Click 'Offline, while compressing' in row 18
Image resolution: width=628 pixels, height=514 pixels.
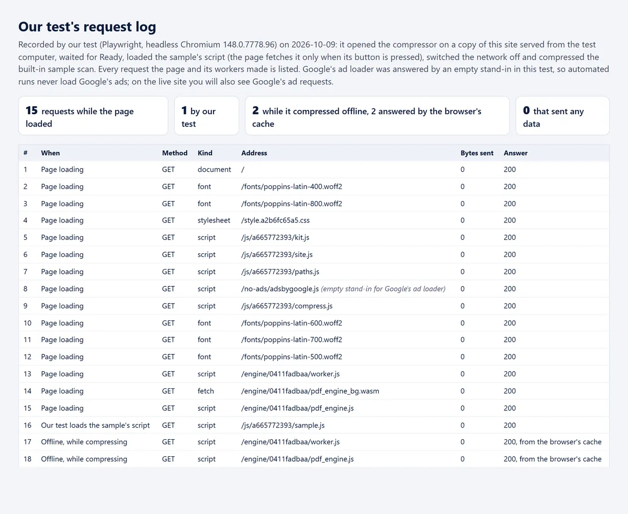click(x=84, y=459)
